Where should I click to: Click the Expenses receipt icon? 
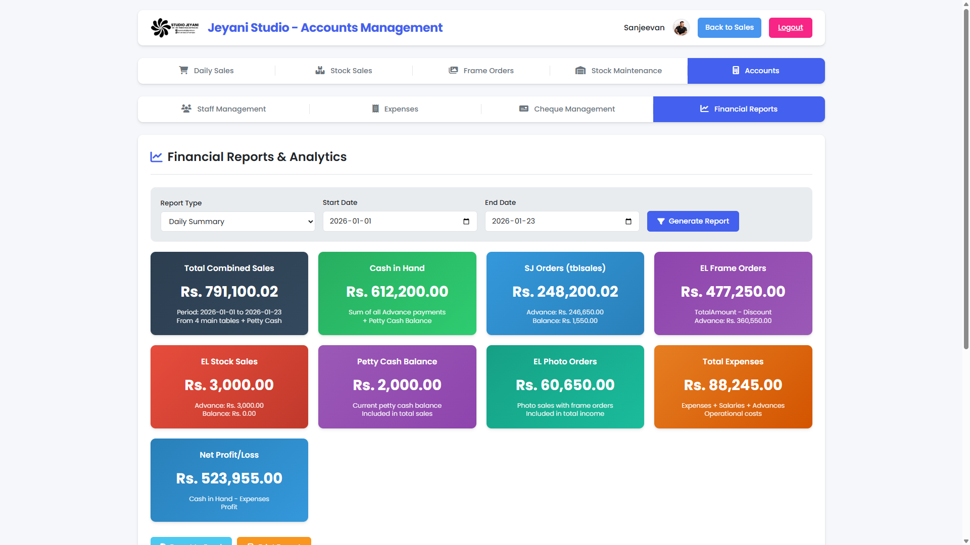tap(375, 108)
